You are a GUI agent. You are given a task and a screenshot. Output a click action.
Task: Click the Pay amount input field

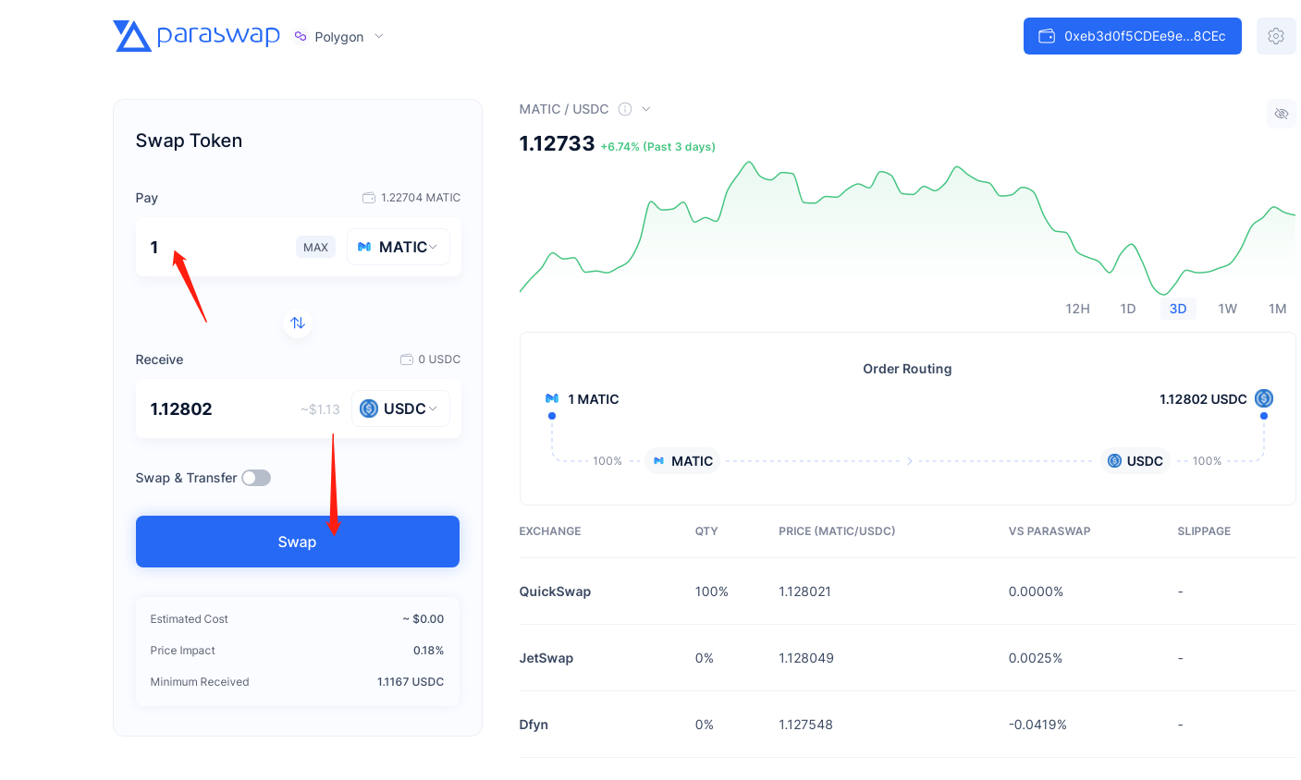218,247
